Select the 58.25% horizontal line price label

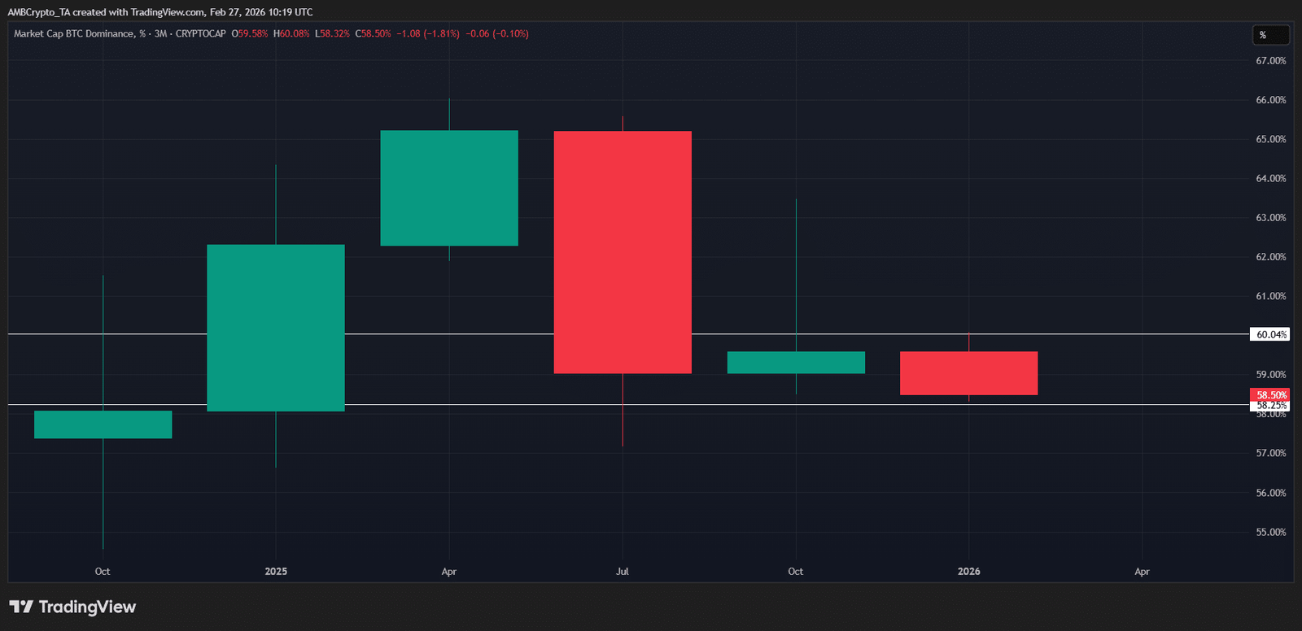1270,406
